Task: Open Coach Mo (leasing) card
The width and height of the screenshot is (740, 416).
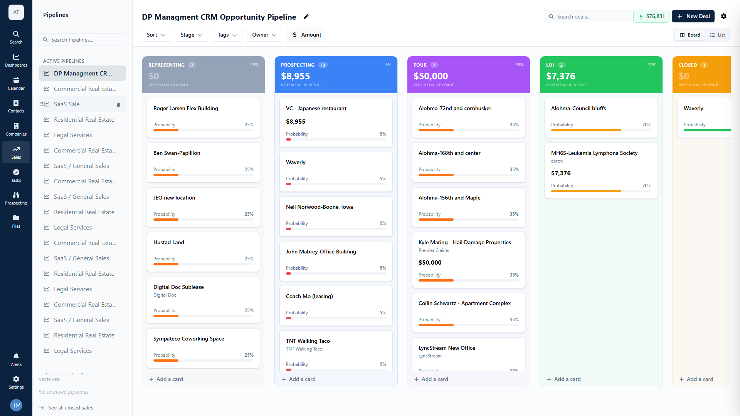Action: pos(336,306)
